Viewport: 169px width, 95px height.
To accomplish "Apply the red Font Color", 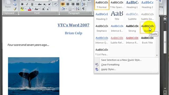I will coord(30,9).
